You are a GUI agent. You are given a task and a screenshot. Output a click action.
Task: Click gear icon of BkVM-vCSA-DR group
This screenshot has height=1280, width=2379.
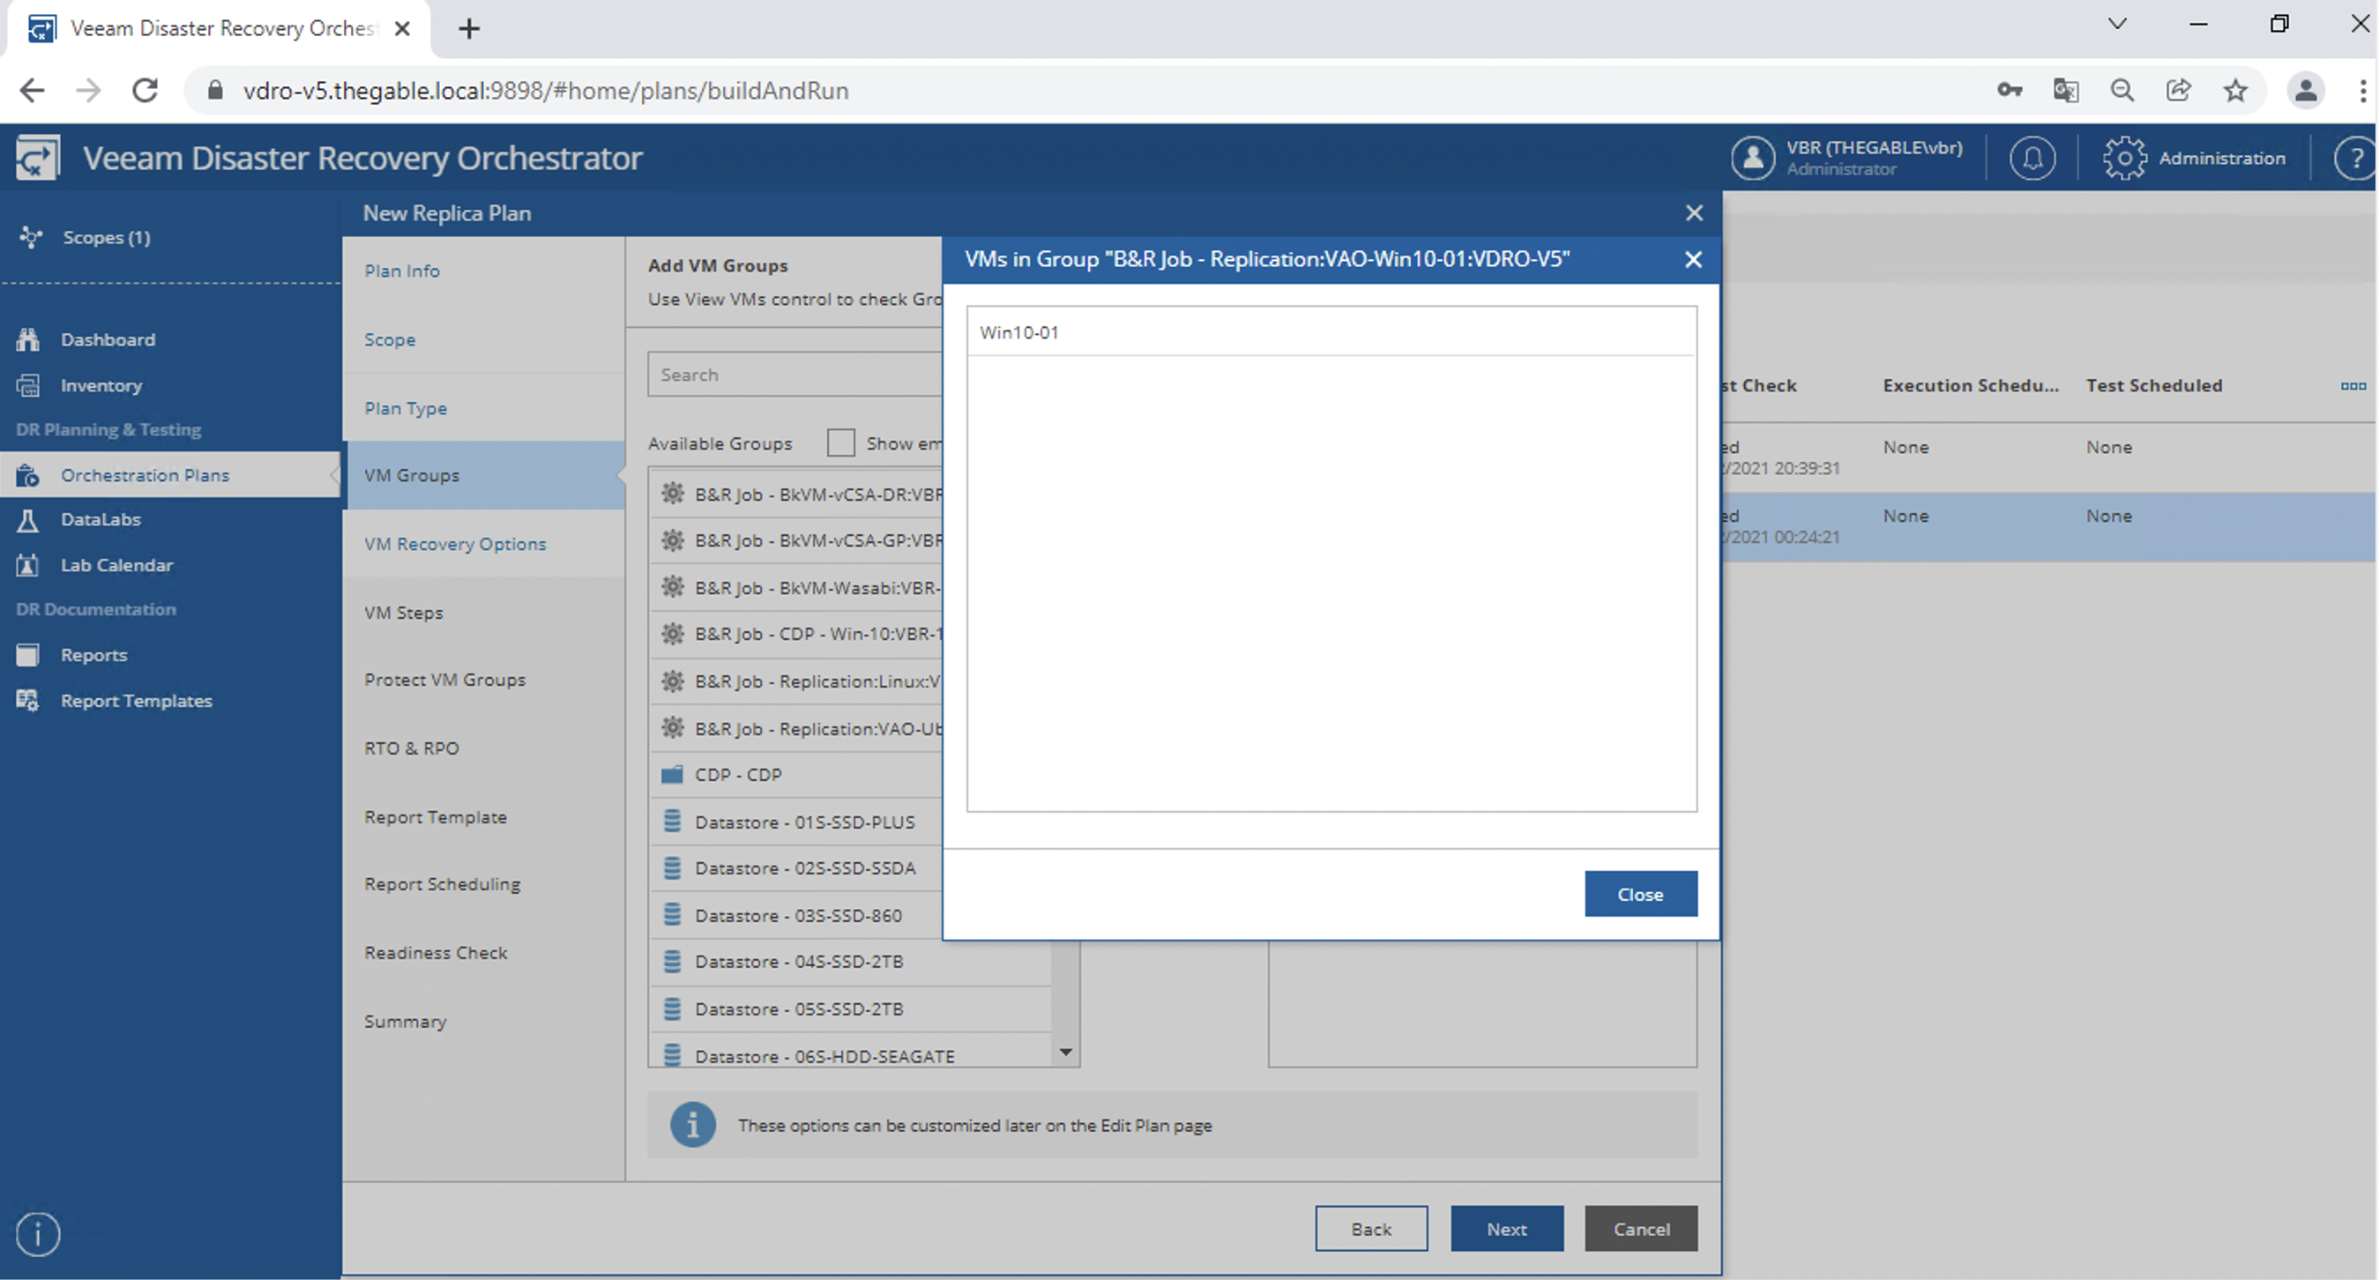tap(672, 493)
